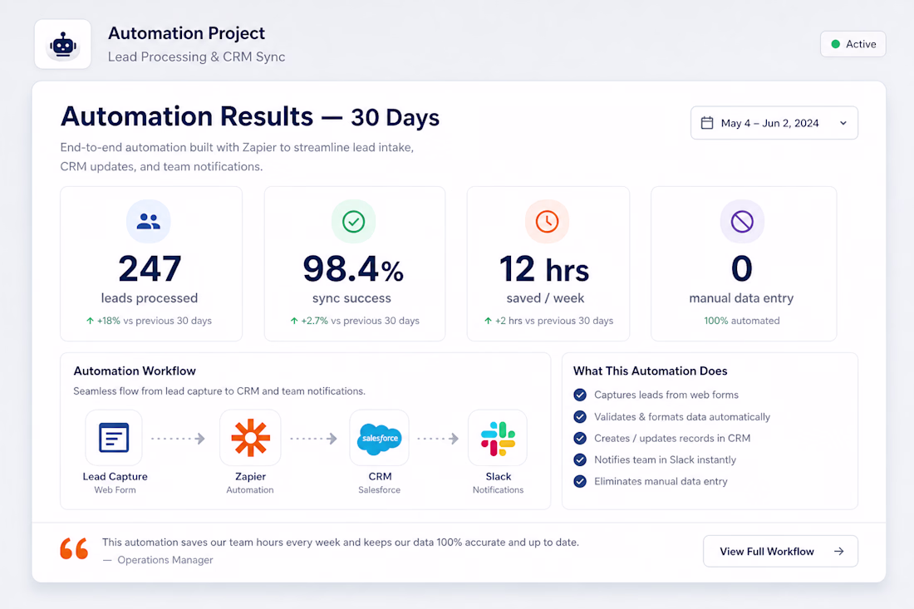
Task: Click the '100% automated' text
Action: (741, 321)
